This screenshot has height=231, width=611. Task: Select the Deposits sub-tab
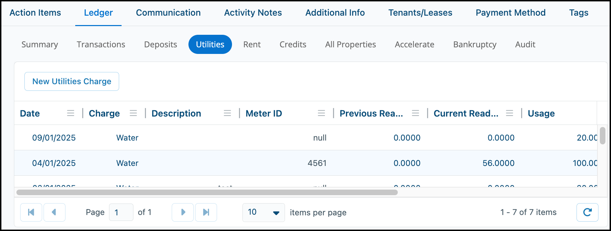click(x=161, y=45)
